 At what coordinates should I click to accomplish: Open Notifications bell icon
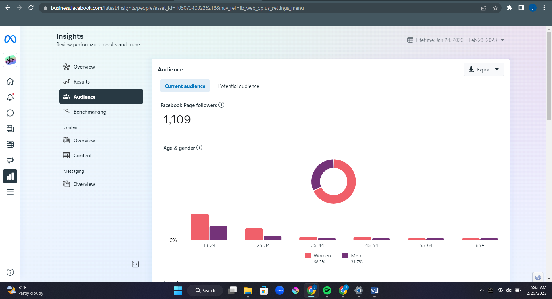click(10, 97)
